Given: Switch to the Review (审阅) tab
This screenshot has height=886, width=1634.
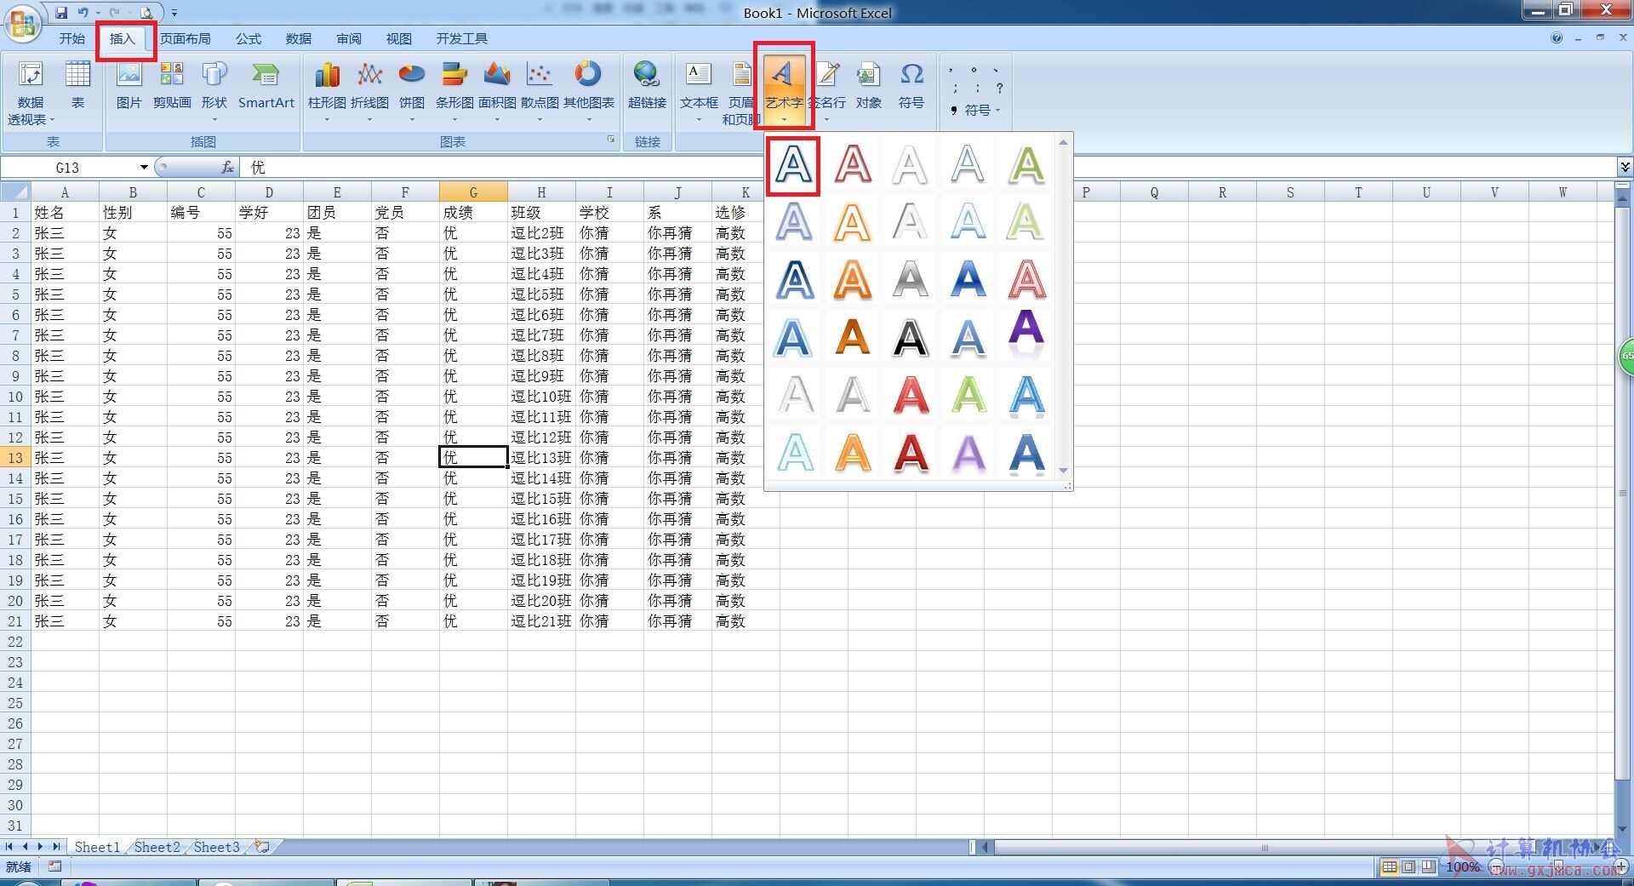Looking at the screenshot, I should [x=349, y=39].
